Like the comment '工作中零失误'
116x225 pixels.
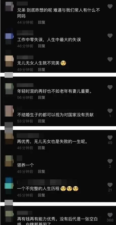click(x=110, y=36)
